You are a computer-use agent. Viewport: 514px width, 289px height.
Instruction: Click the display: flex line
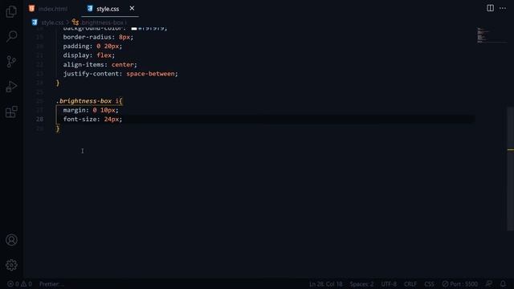[x=89, y=55]
